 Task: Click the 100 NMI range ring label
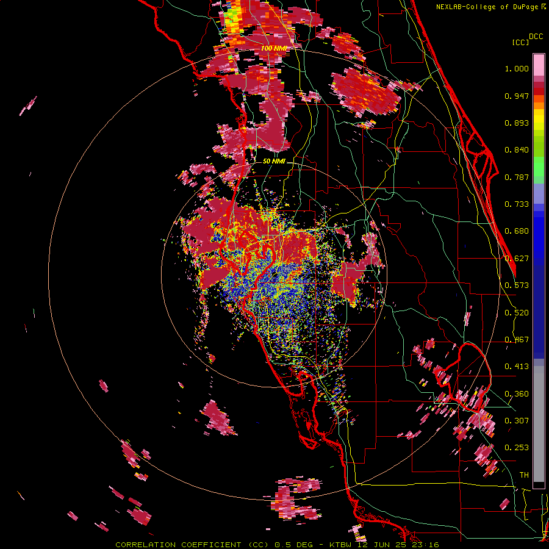click(x=274, y=48)
